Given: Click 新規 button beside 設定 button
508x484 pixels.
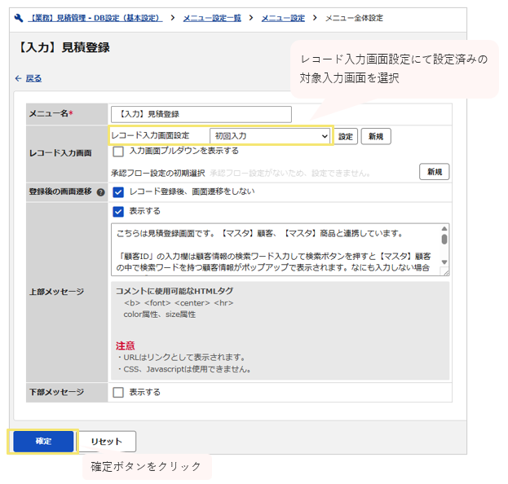Looking at the screenshot, I should [x=376, y=136].
